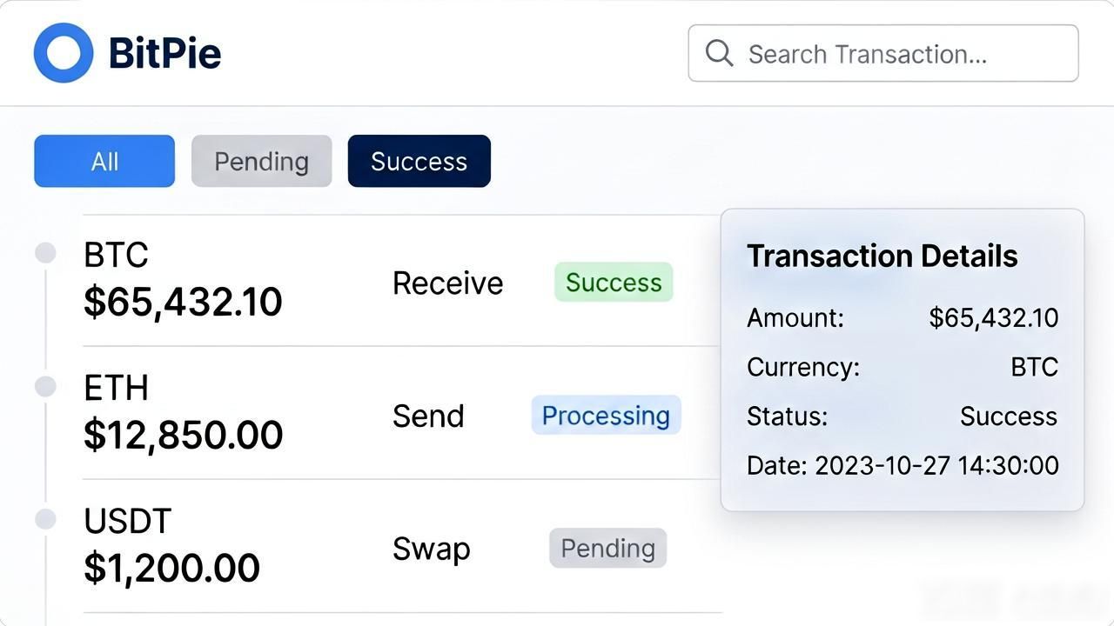This screenshot has height=626, width=1114.
Task: Click the Transaction Details panel heading
Action: pyautogui.click(x=882, y=256)
